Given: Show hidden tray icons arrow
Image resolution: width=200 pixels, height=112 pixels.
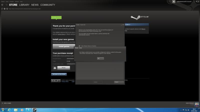Looking at the screenshot, I should click(181, 110).
